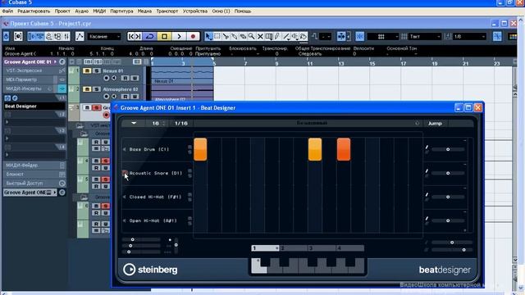
Task: Mute the Nexus 01 track
Action: click(87, 70)
